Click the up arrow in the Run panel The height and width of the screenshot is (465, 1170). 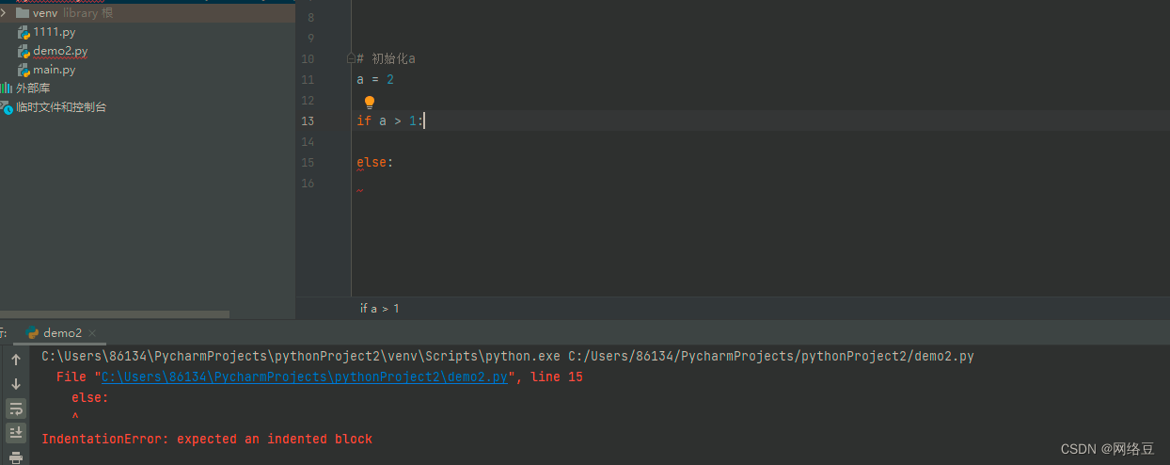pyautogui.click(x=16, y=360)
